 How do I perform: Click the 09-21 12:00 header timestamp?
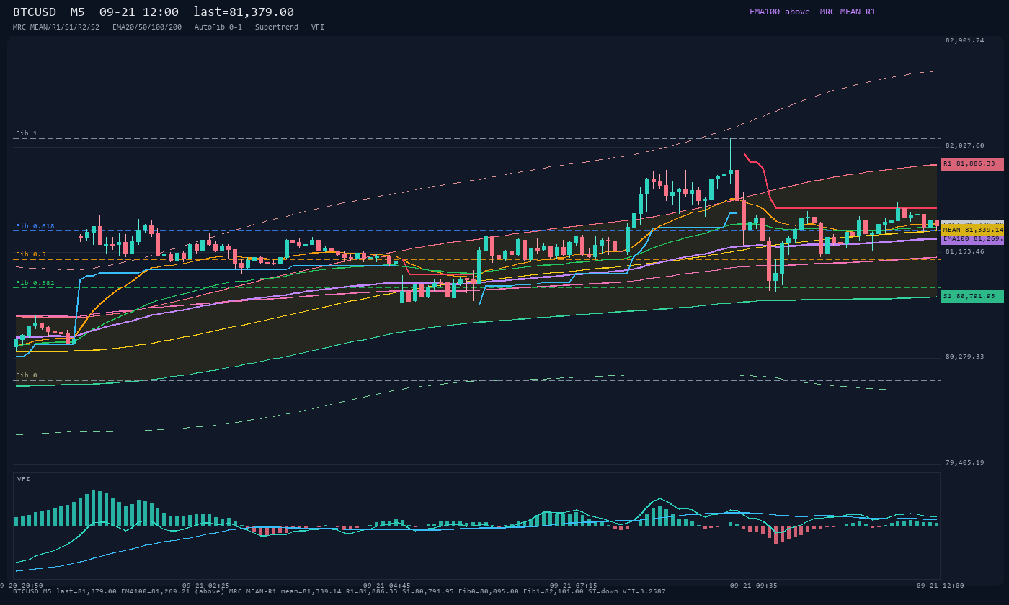(139, 12)
